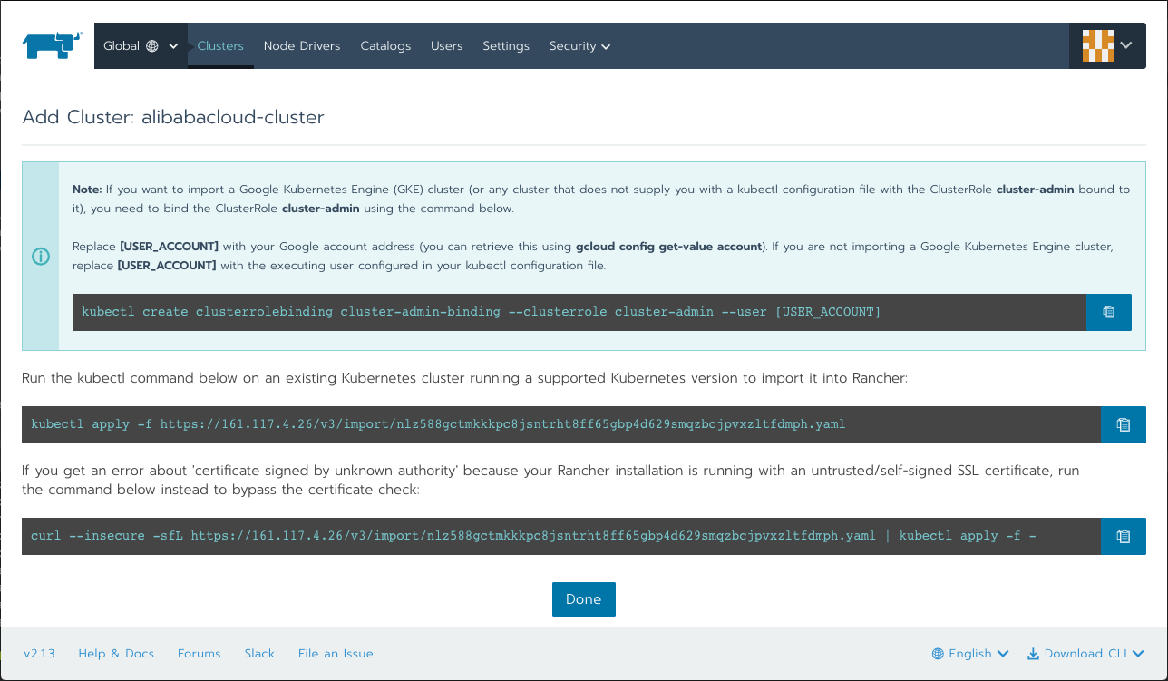Select the kubectl apply -f command text
The height and width of the screenshot is (681, 1168).
tap(438, 424)
